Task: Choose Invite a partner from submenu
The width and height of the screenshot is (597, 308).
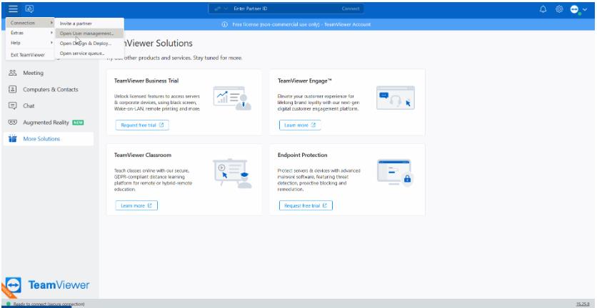Action: coord(76,24)
